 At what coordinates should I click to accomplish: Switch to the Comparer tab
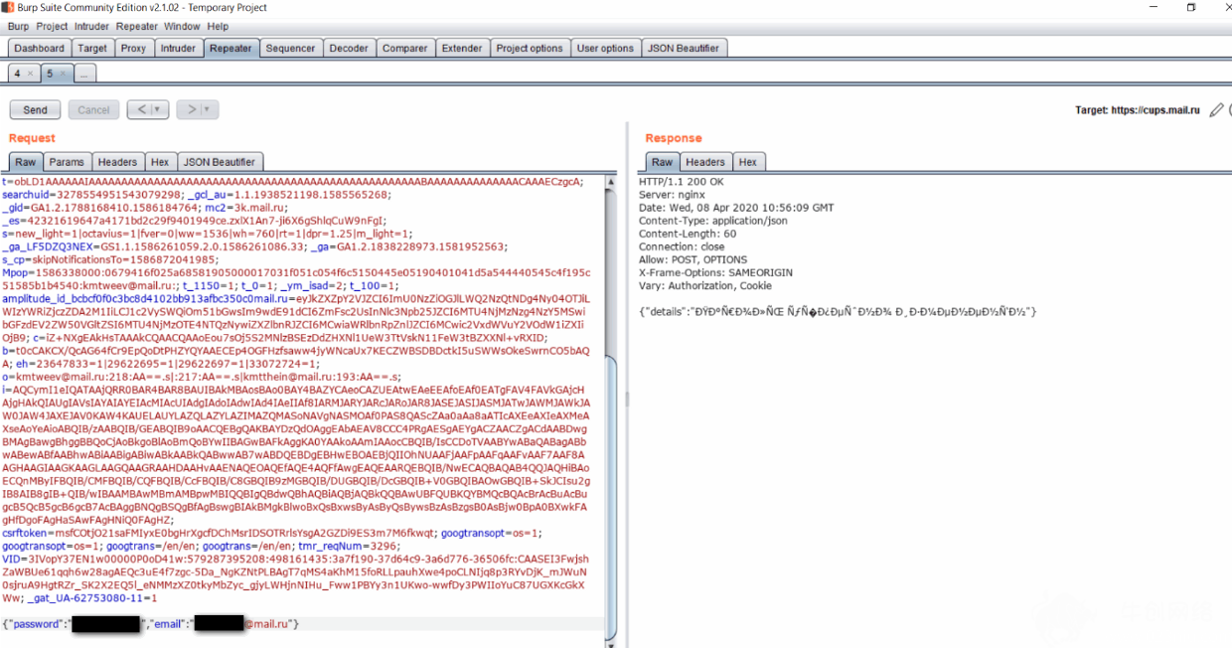click(405, 48)
